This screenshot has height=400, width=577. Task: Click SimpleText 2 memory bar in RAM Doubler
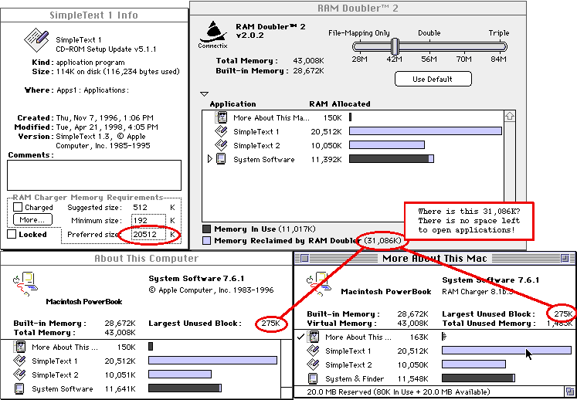pos(387,145)
